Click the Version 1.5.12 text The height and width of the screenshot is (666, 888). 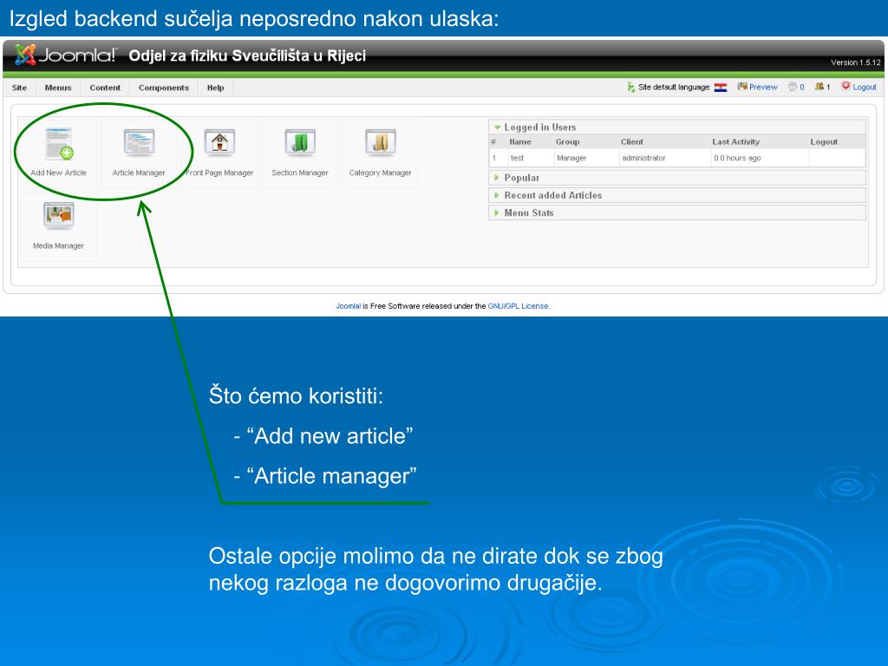856,62
